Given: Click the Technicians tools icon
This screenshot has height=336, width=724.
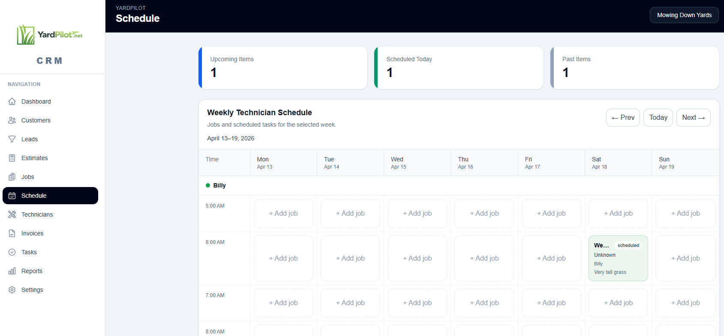Looking at the screenshot, I should coord(12,214).
